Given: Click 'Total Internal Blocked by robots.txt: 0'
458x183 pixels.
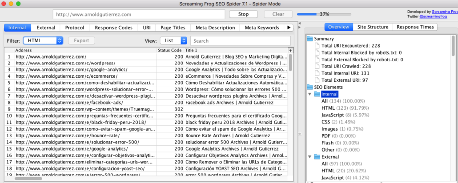Looking at the screenshot, I should click(362, 52).
